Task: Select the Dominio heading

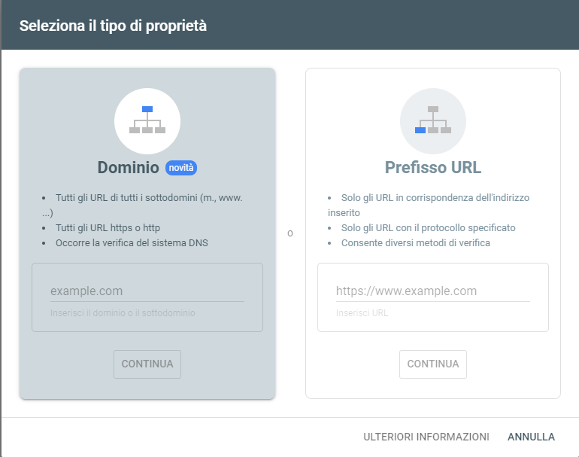Action: coord(128,167)
